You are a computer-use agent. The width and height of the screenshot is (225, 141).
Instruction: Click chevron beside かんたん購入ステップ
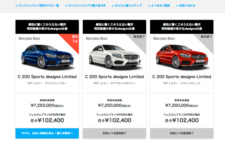click(113, 6)
